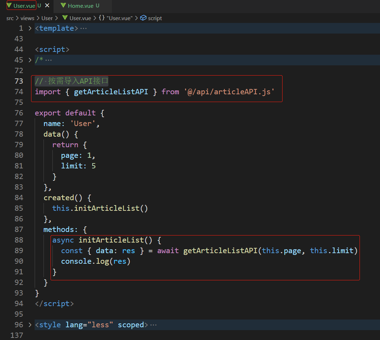Click the 'export default' statement
380x340 pixels.
(65, 113)
